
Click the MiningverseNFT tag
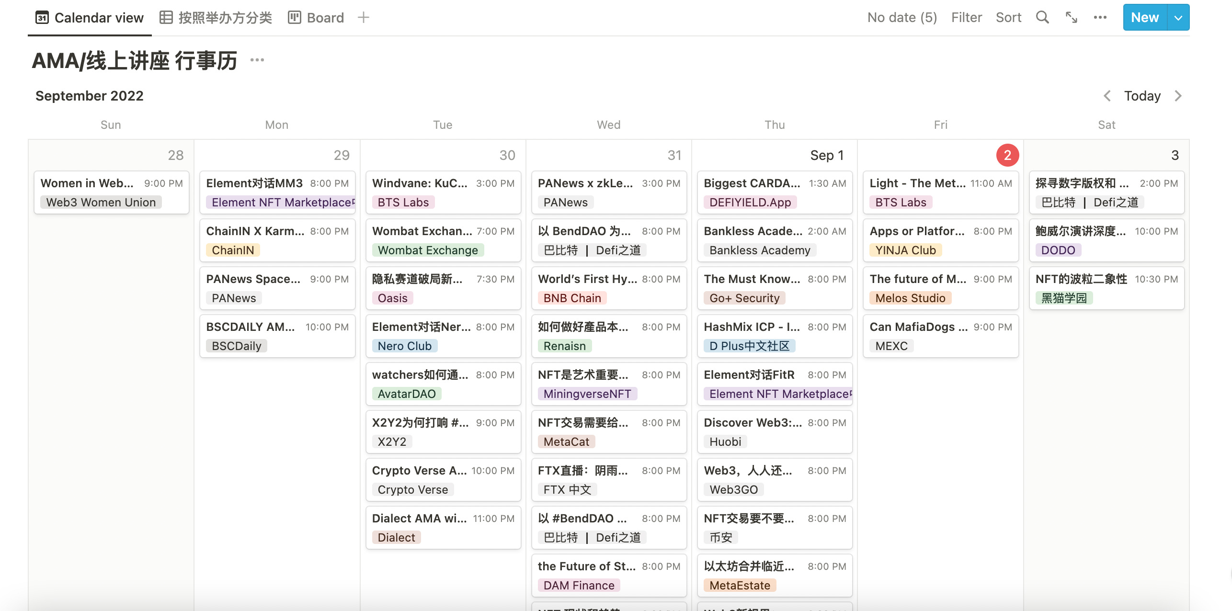(x=587, y=394)
